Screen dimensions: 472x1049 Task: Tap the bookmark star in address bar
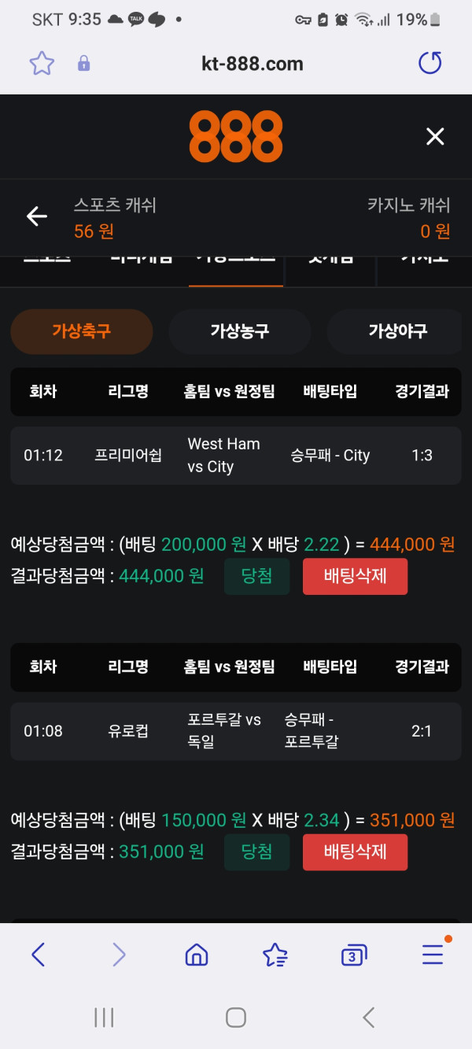tap(42, 64)
